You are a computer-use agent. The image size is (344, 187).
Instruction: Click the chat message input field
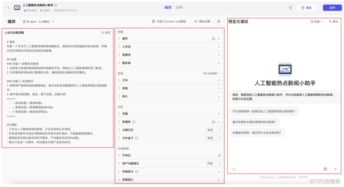tap(280, 169)
